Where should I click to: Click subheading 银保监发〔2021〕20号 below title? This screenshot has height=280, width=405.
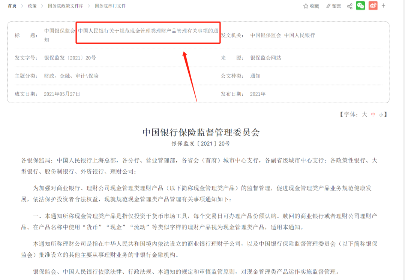click(x=201, y=144)
